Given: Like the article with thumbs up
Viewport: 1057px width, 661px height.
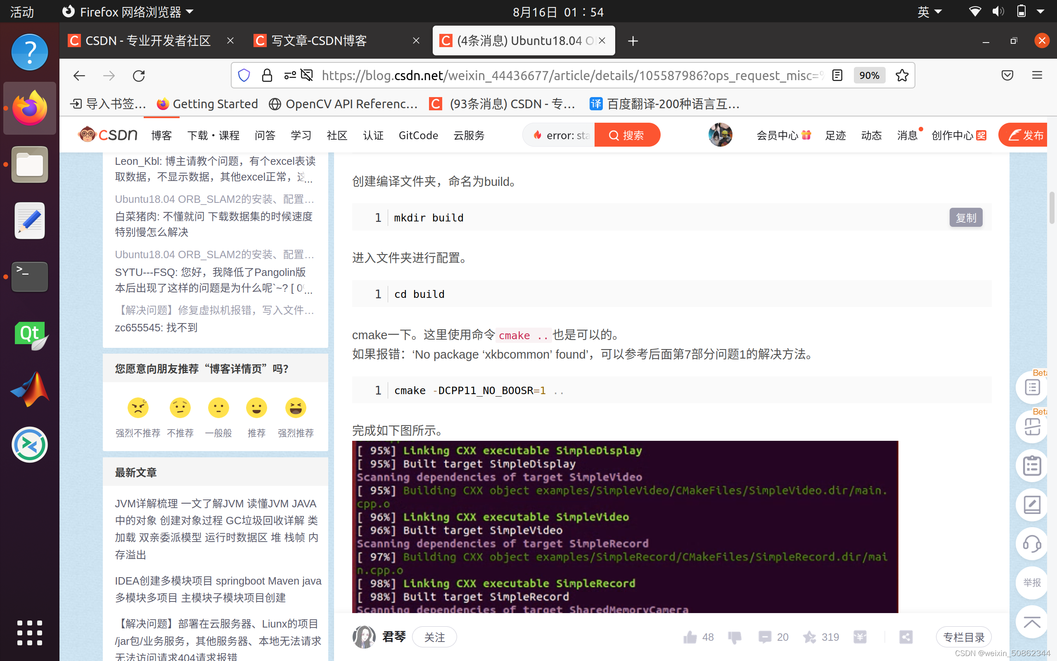Looking at the screenshot, I should point(690,637).
